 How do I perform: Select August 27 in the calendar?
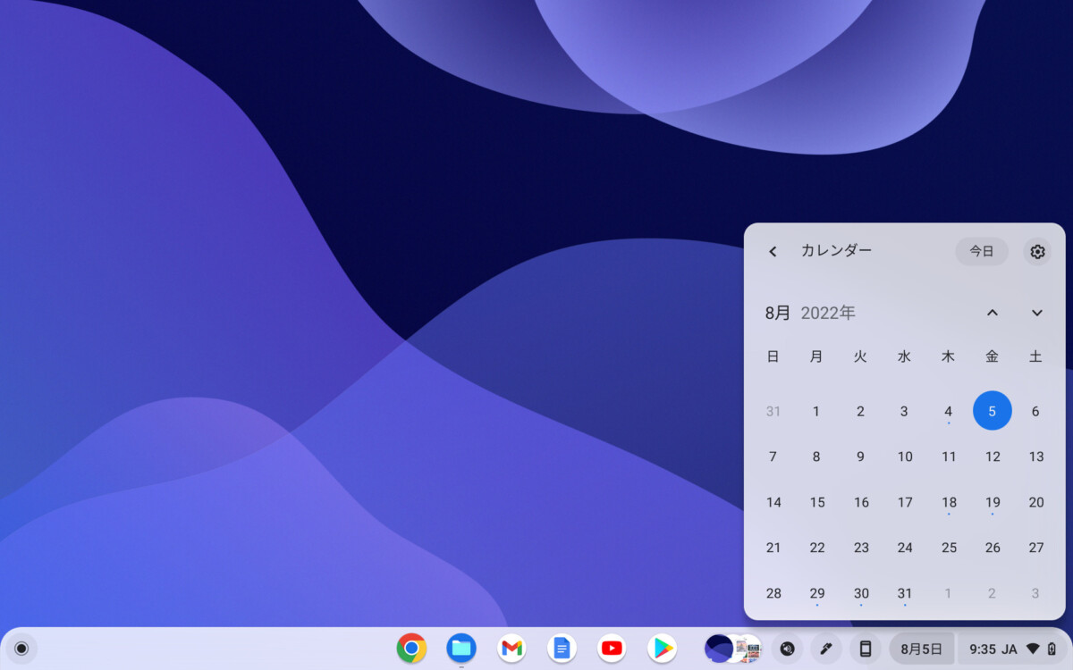[x=1036, y=548]
